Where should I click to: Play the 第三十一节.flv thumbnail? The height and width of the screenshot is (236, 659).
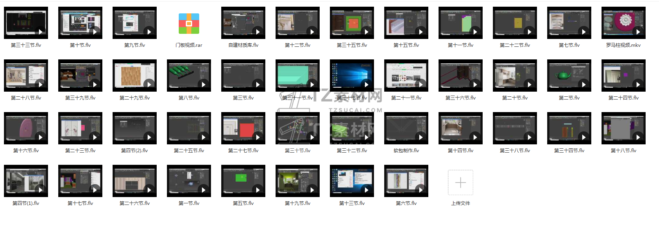(298, 76)
